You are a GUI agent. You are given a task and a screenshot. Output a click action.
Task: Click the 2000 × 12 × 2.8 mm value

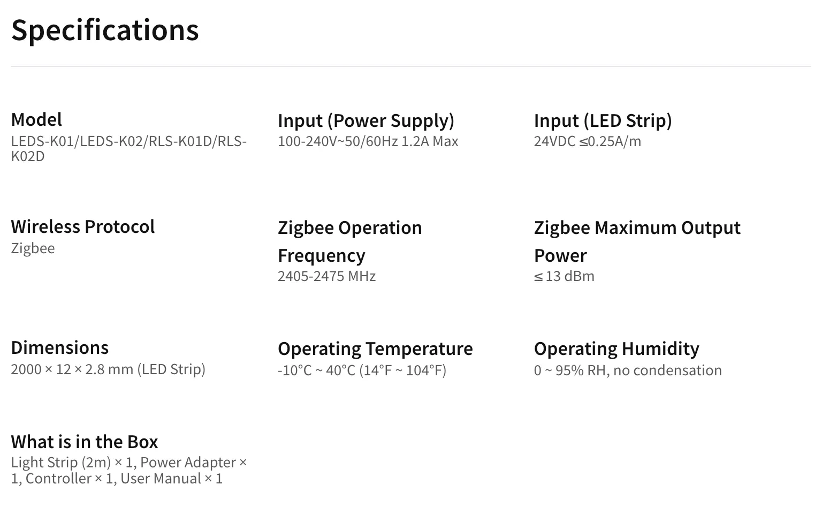[109, 369]
